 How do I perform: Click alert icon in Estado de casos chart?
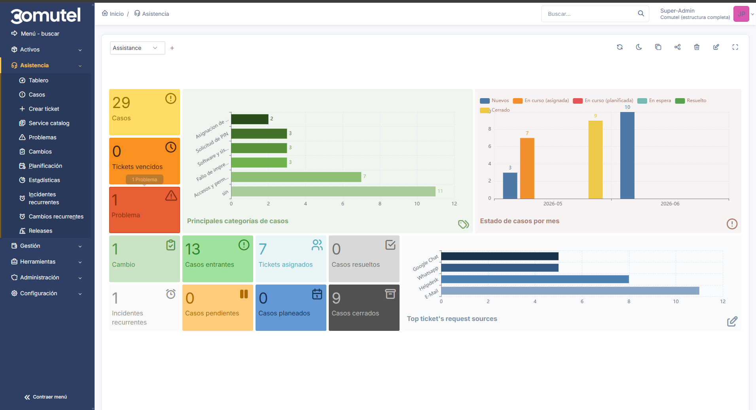[x=732, y=224]
